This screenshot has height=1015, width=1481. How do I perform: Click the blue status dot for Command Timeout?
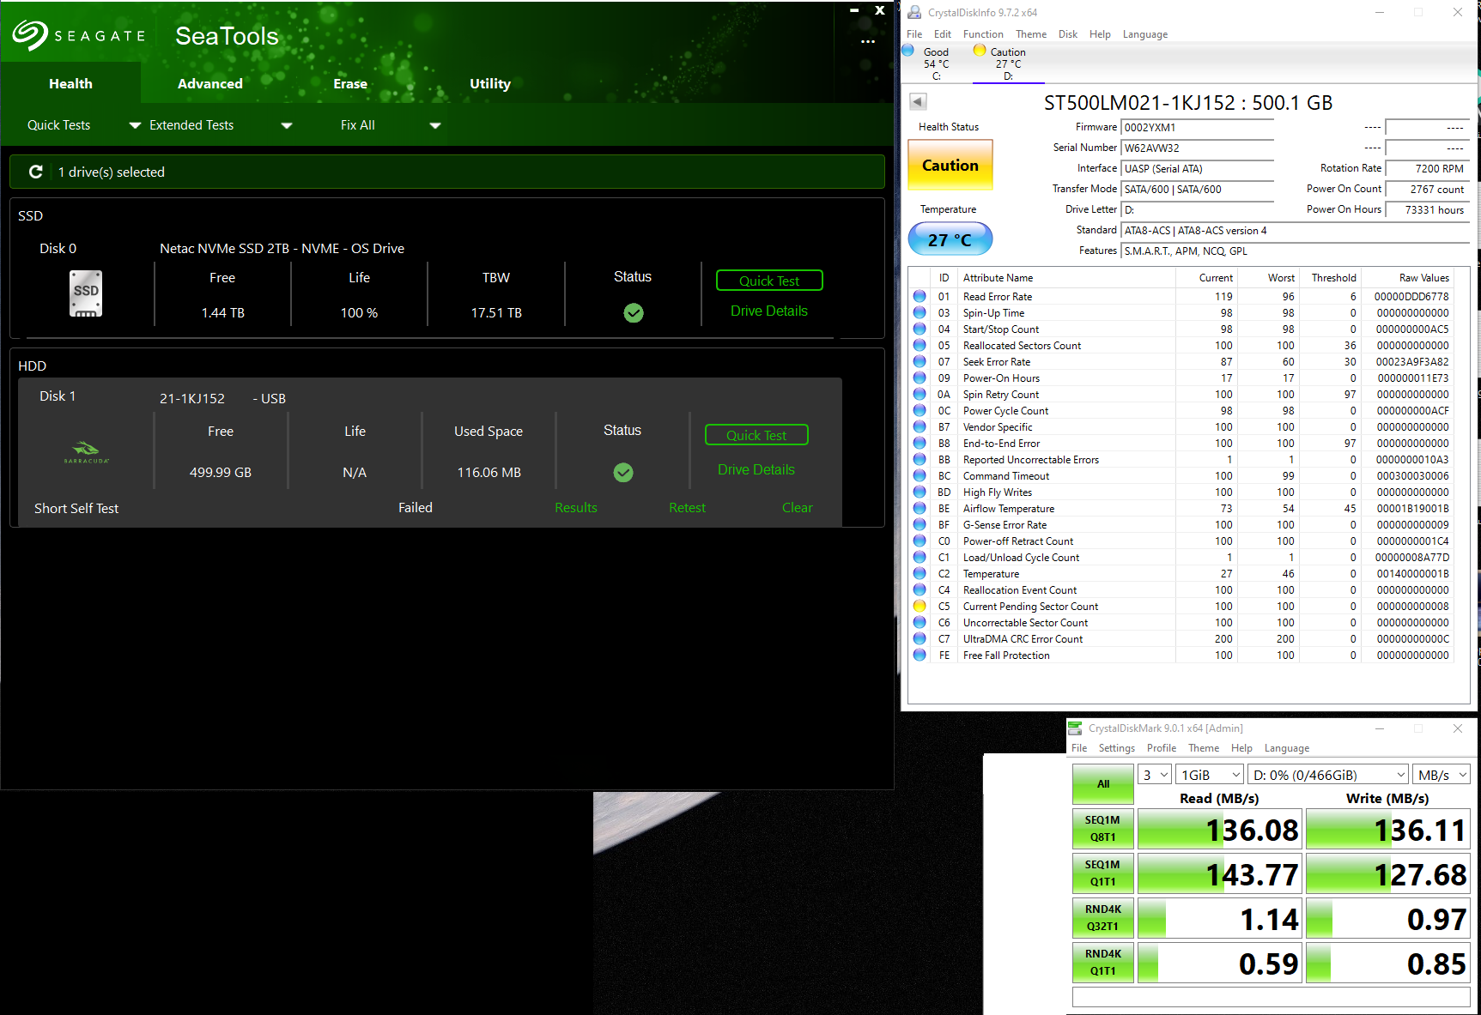(920, 476)
